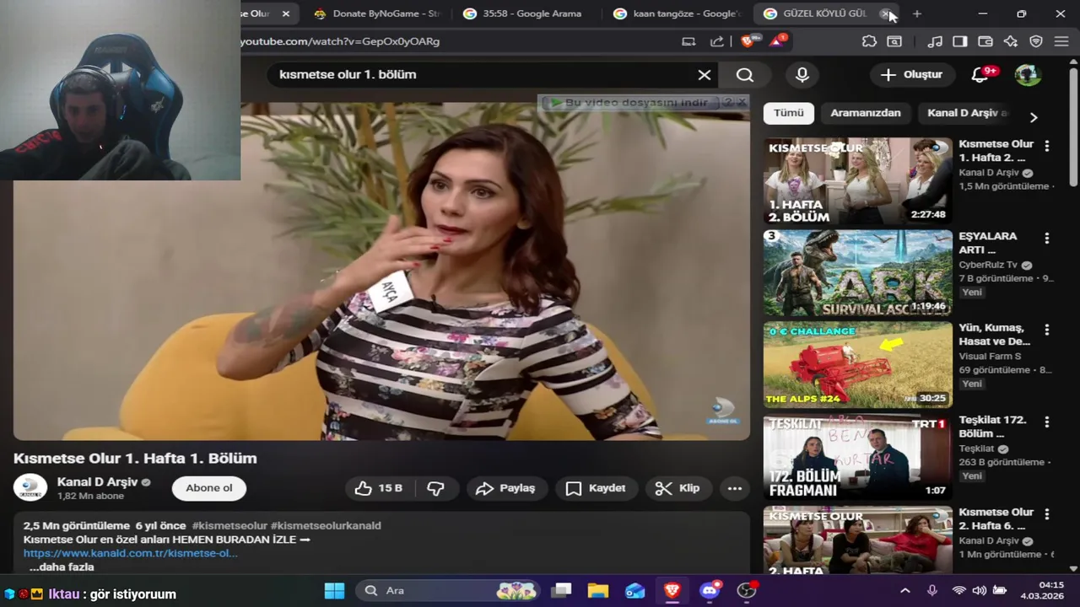Open more actions ellipsis under video
This screenshot has height=607, width=1080.
735,488
